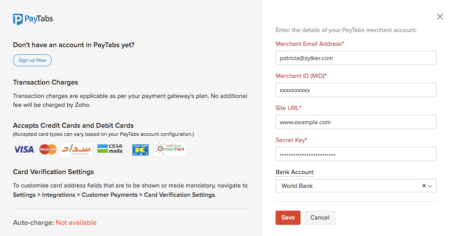The image size is (449, 236).
Task: Save the PayTabs merchant details
Action: (288, 218)
